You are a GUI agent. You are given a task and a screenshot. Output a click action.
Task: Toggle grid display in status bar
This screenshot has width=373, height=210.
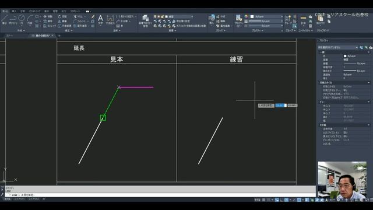tap(263, 199)
